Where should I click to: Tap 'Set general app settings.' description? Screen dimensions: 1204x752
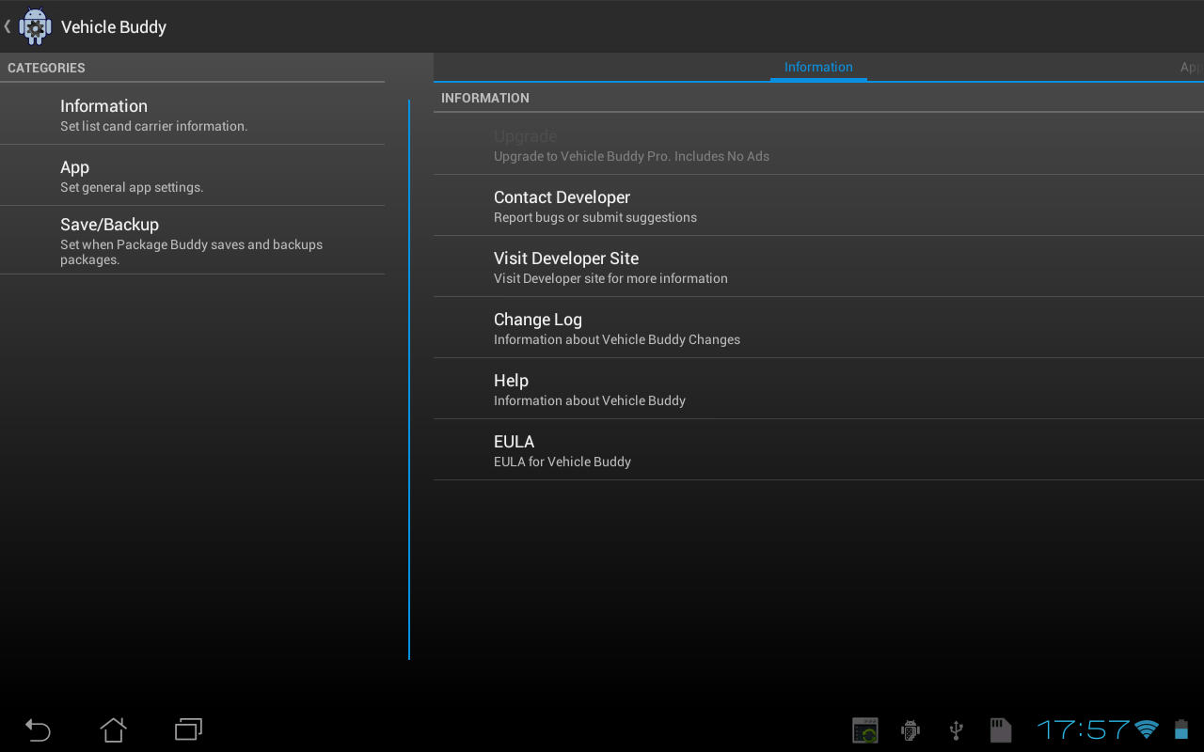[x=132, y=187]
